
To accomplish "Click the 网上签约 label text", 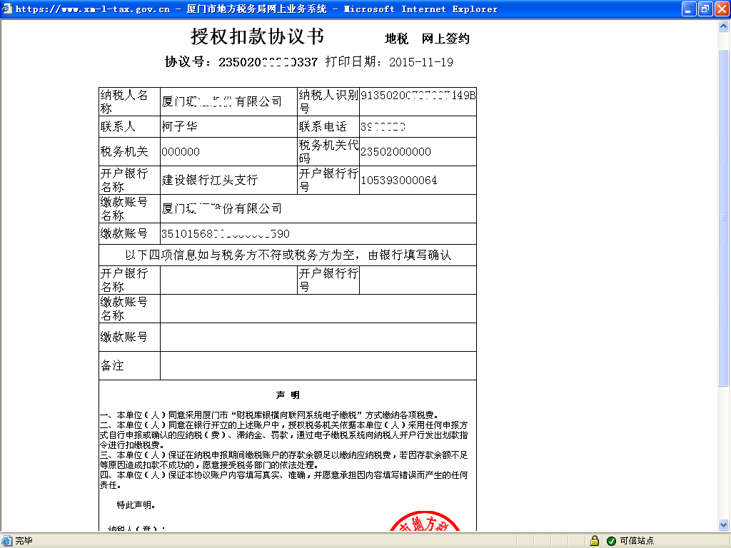I will (445, 39).
